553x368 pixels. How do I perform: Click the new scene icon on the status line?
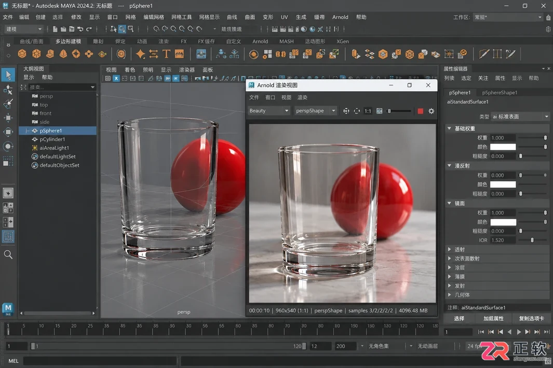tap(55, 29)
